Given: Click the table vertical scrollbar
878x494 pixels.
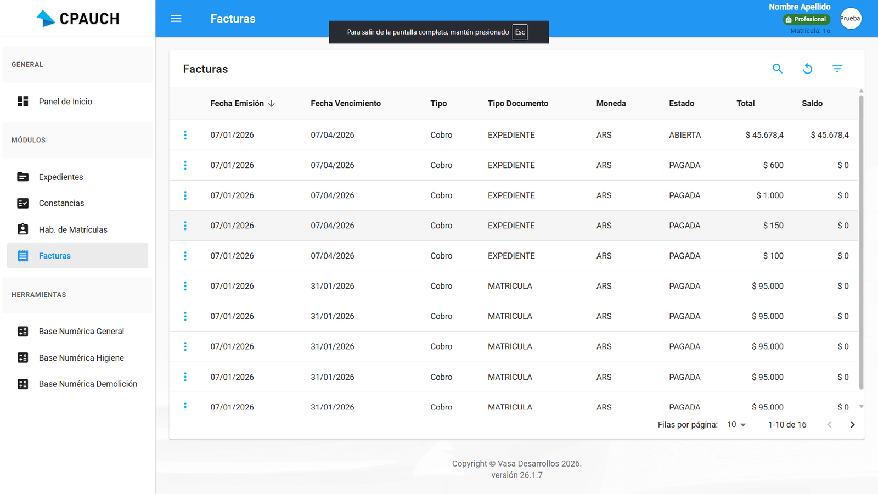Looking at the screenshot, I should (x=861, y=242).
